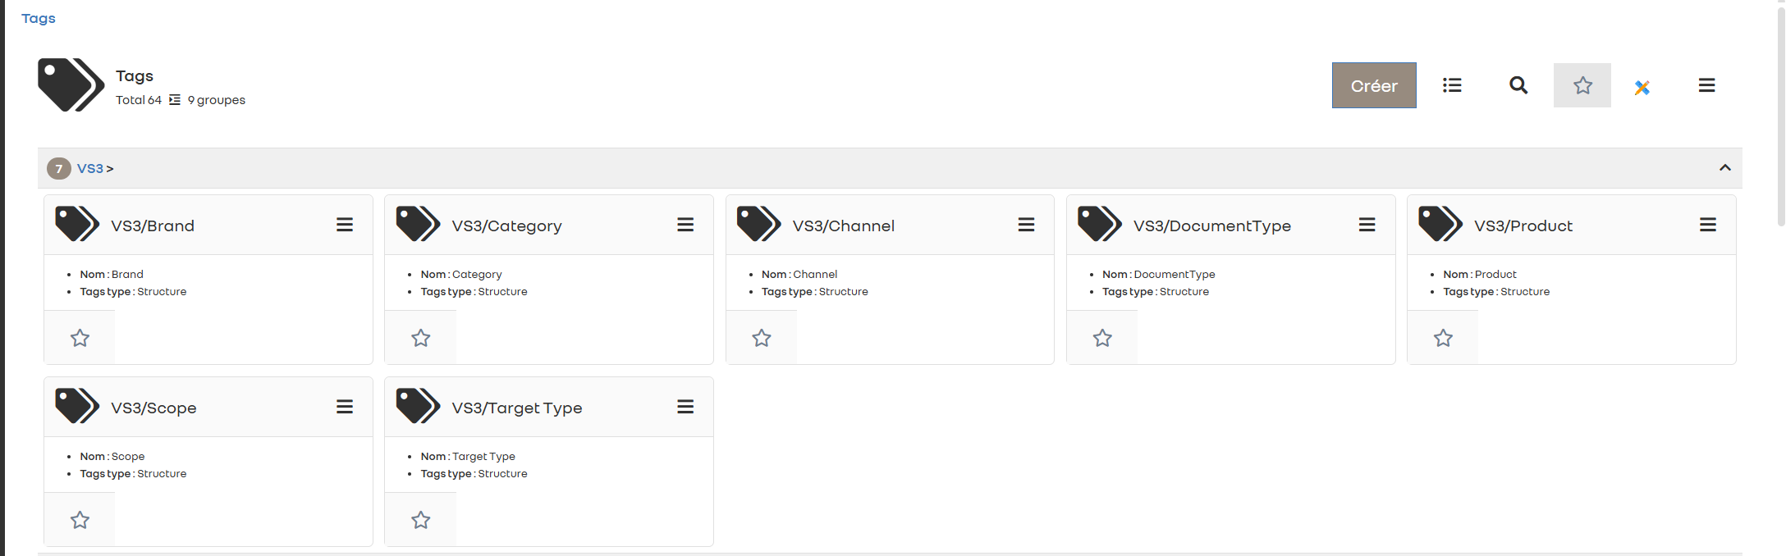Click the Créer button

pyautogui.click(x=1373, y=85)
